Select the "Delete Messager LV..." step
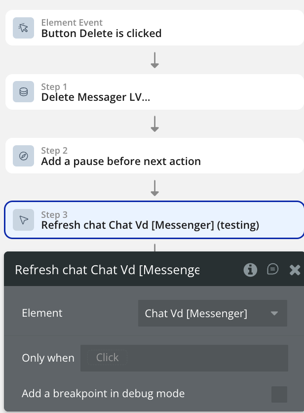 coord(96,97)
